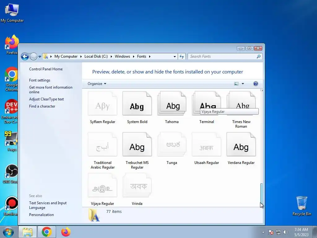
Task: Open Windows Explorer from the taskbar
Action: coord(28,232)
